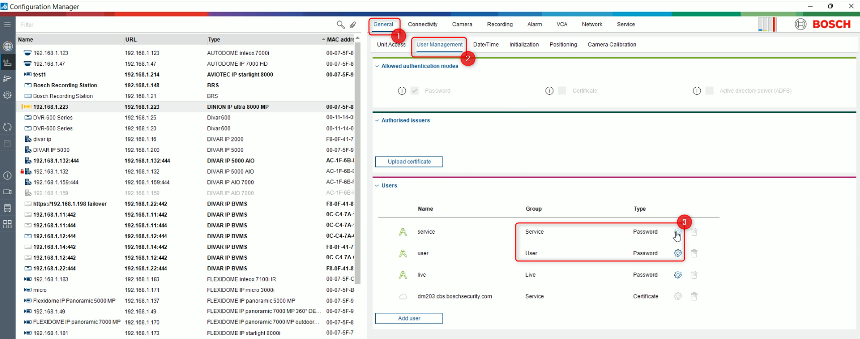860x339 pixels.
Task: Click the cloud icon for dm203.cbs.boschsecurity.com
Action: (x=403, y=296)
